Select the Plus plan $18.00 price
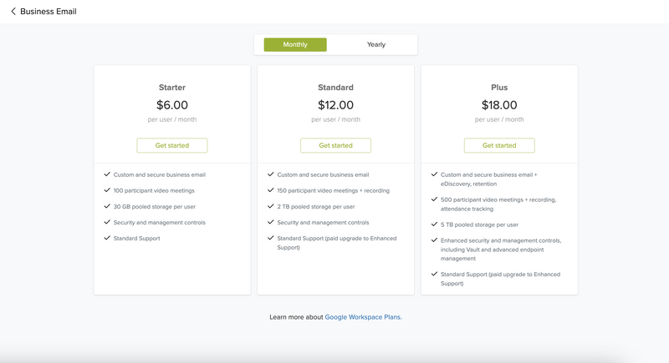 (x=499, y=105)
